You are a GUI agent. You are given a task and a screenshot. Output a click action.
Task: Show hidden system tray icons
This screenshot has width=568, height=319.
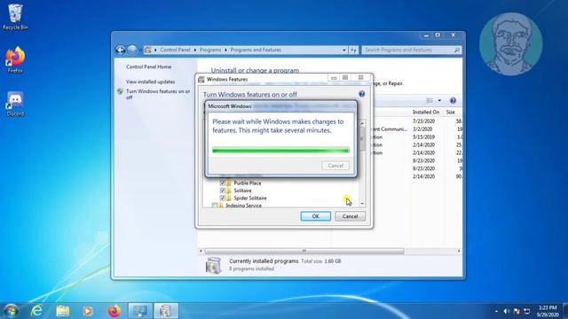tap(496, 311)
